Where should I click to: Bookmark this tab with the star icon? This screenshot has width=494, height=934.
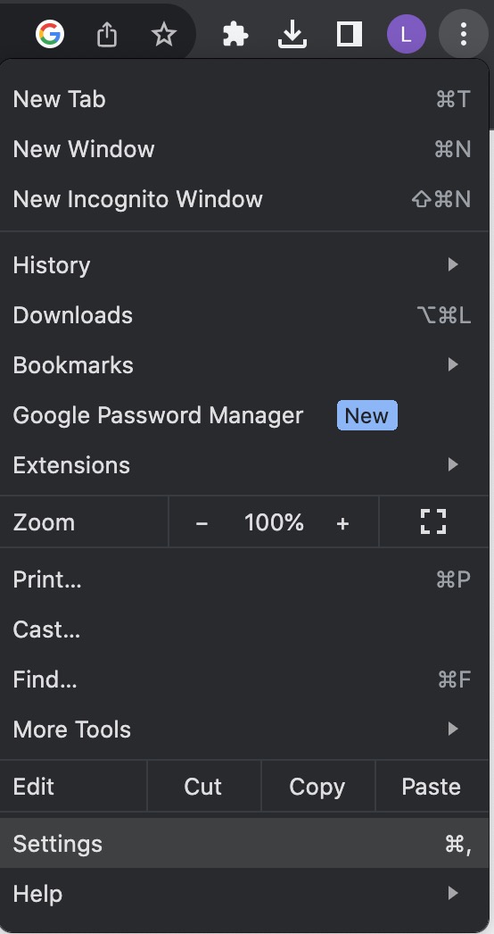(164, 35)
